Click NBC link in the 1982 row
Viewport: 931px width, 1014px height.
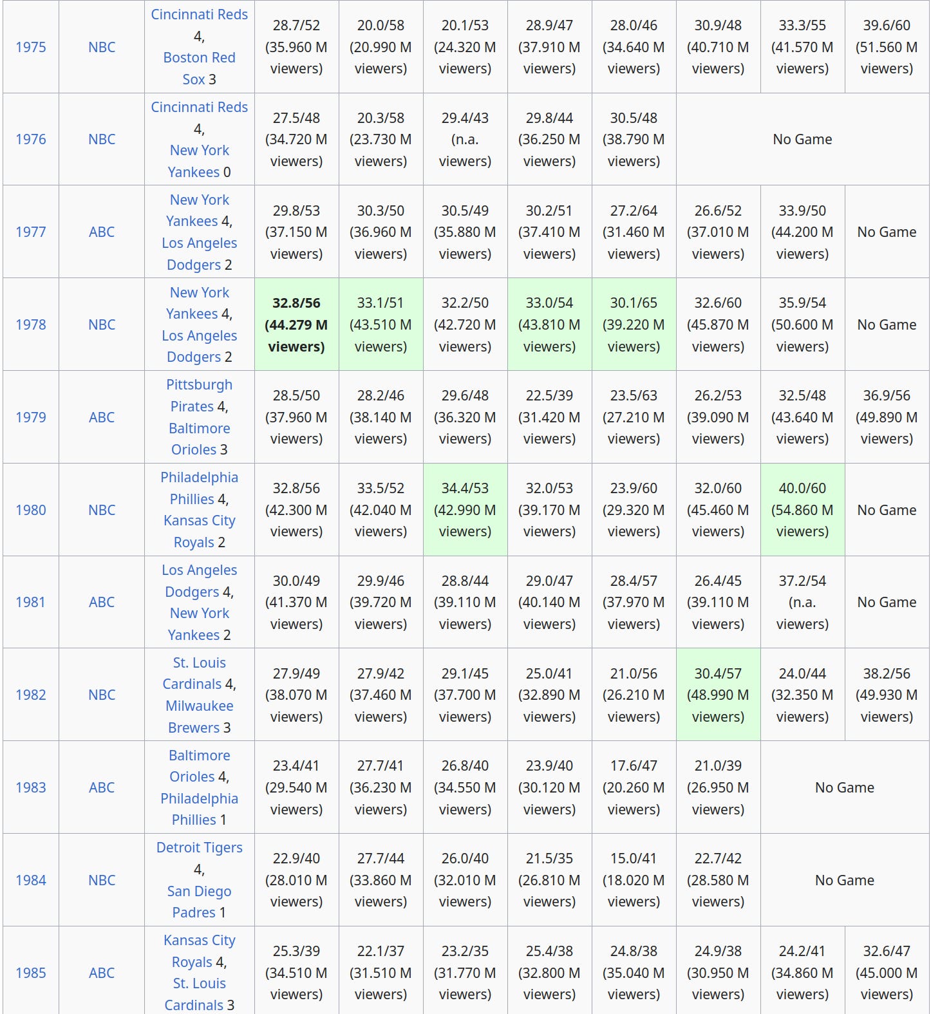pyautogui.click(x=102, y=695)
